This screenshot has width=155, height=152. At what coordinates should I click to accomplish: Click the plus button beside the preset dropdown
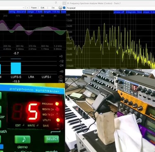click(27, 8)
